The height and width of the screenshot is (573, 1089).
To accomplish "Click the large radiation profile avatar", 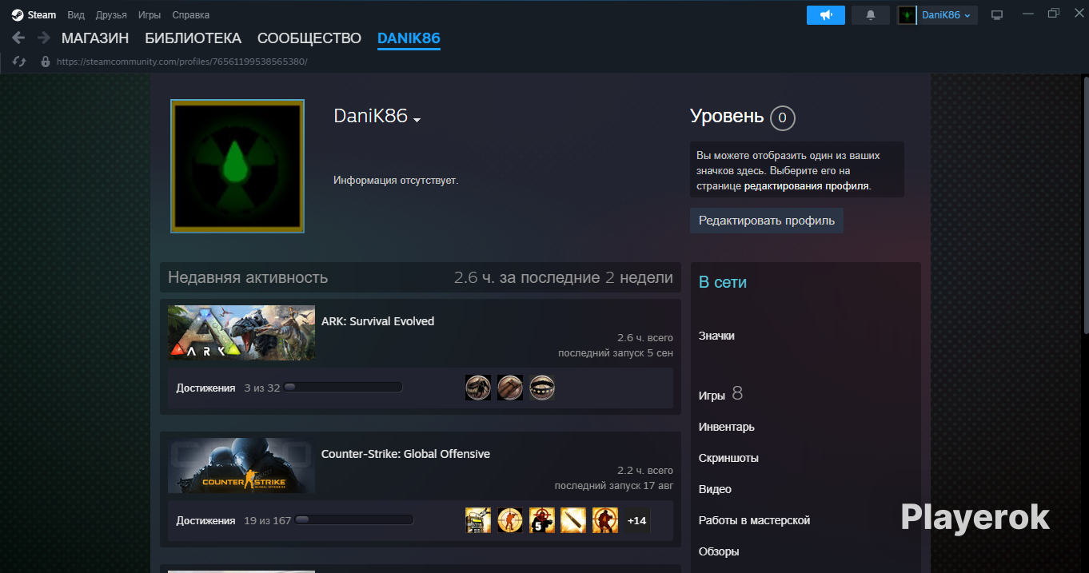I will click(x=237, y=166).
